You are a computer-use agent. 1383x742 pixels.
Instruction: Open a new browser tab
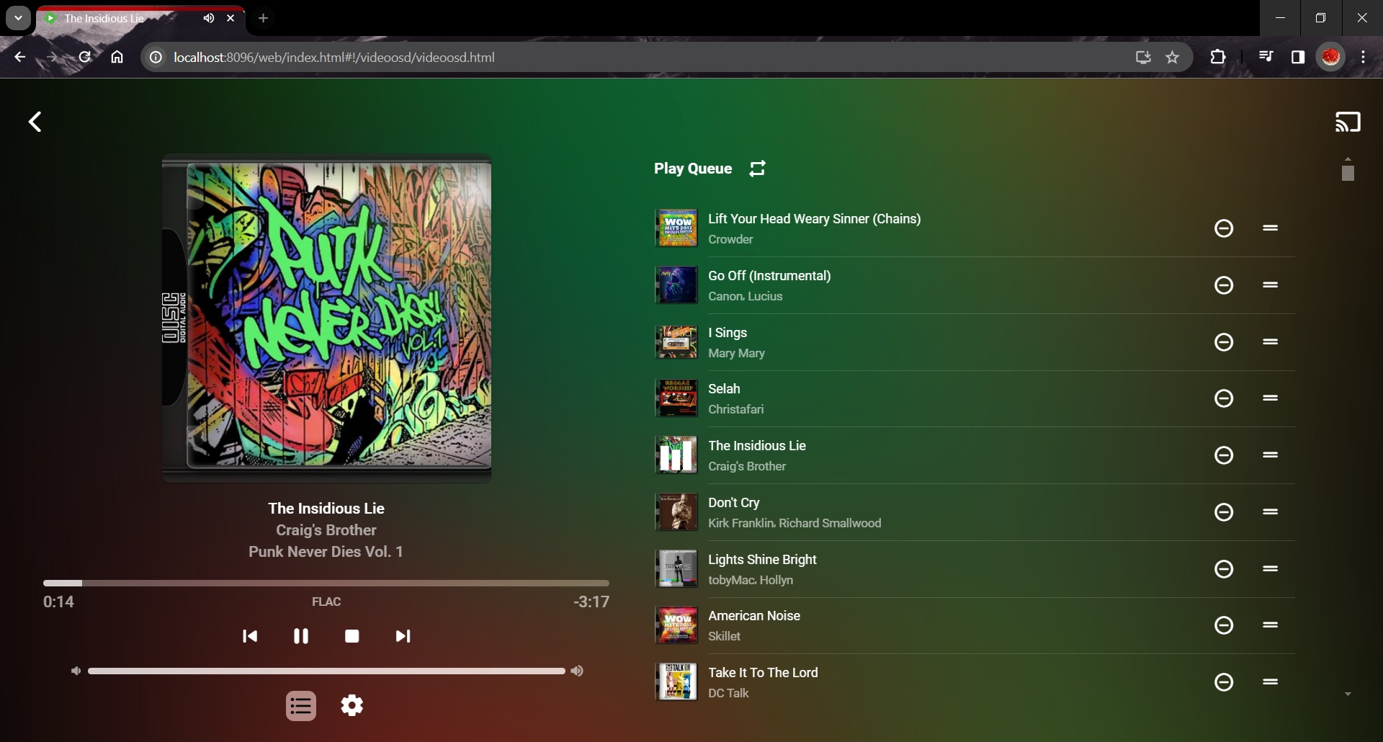click(264, 19)
